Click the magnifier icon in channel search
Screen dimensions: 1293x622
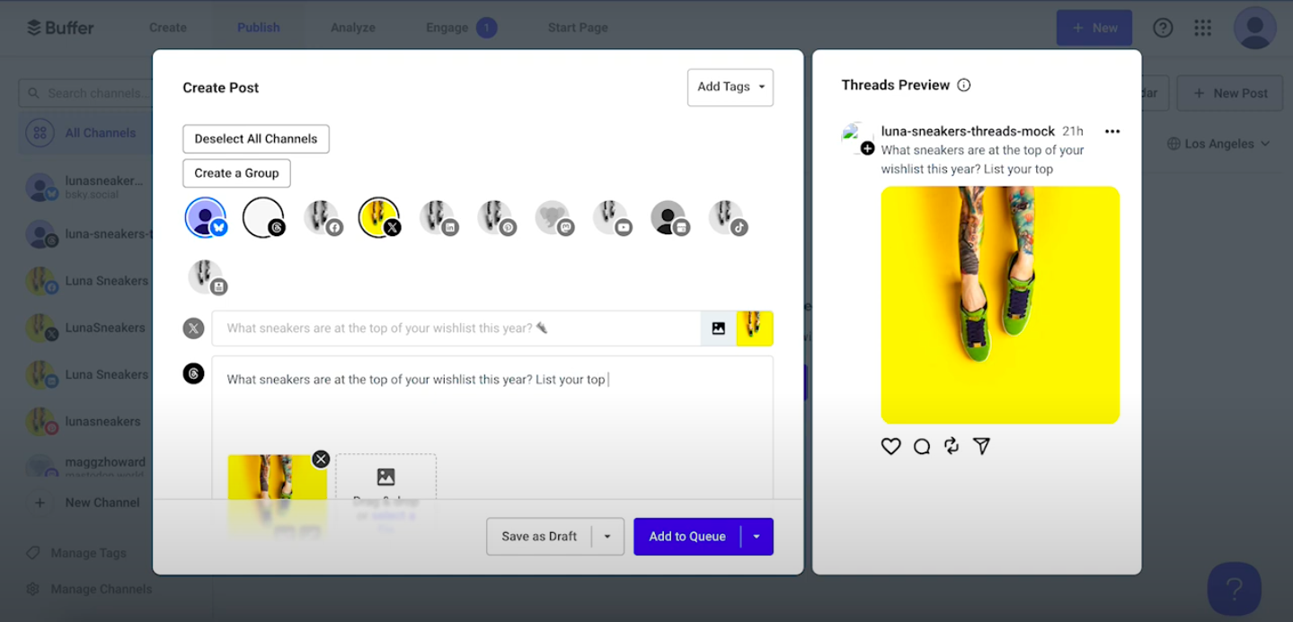(x=34, y=92)
